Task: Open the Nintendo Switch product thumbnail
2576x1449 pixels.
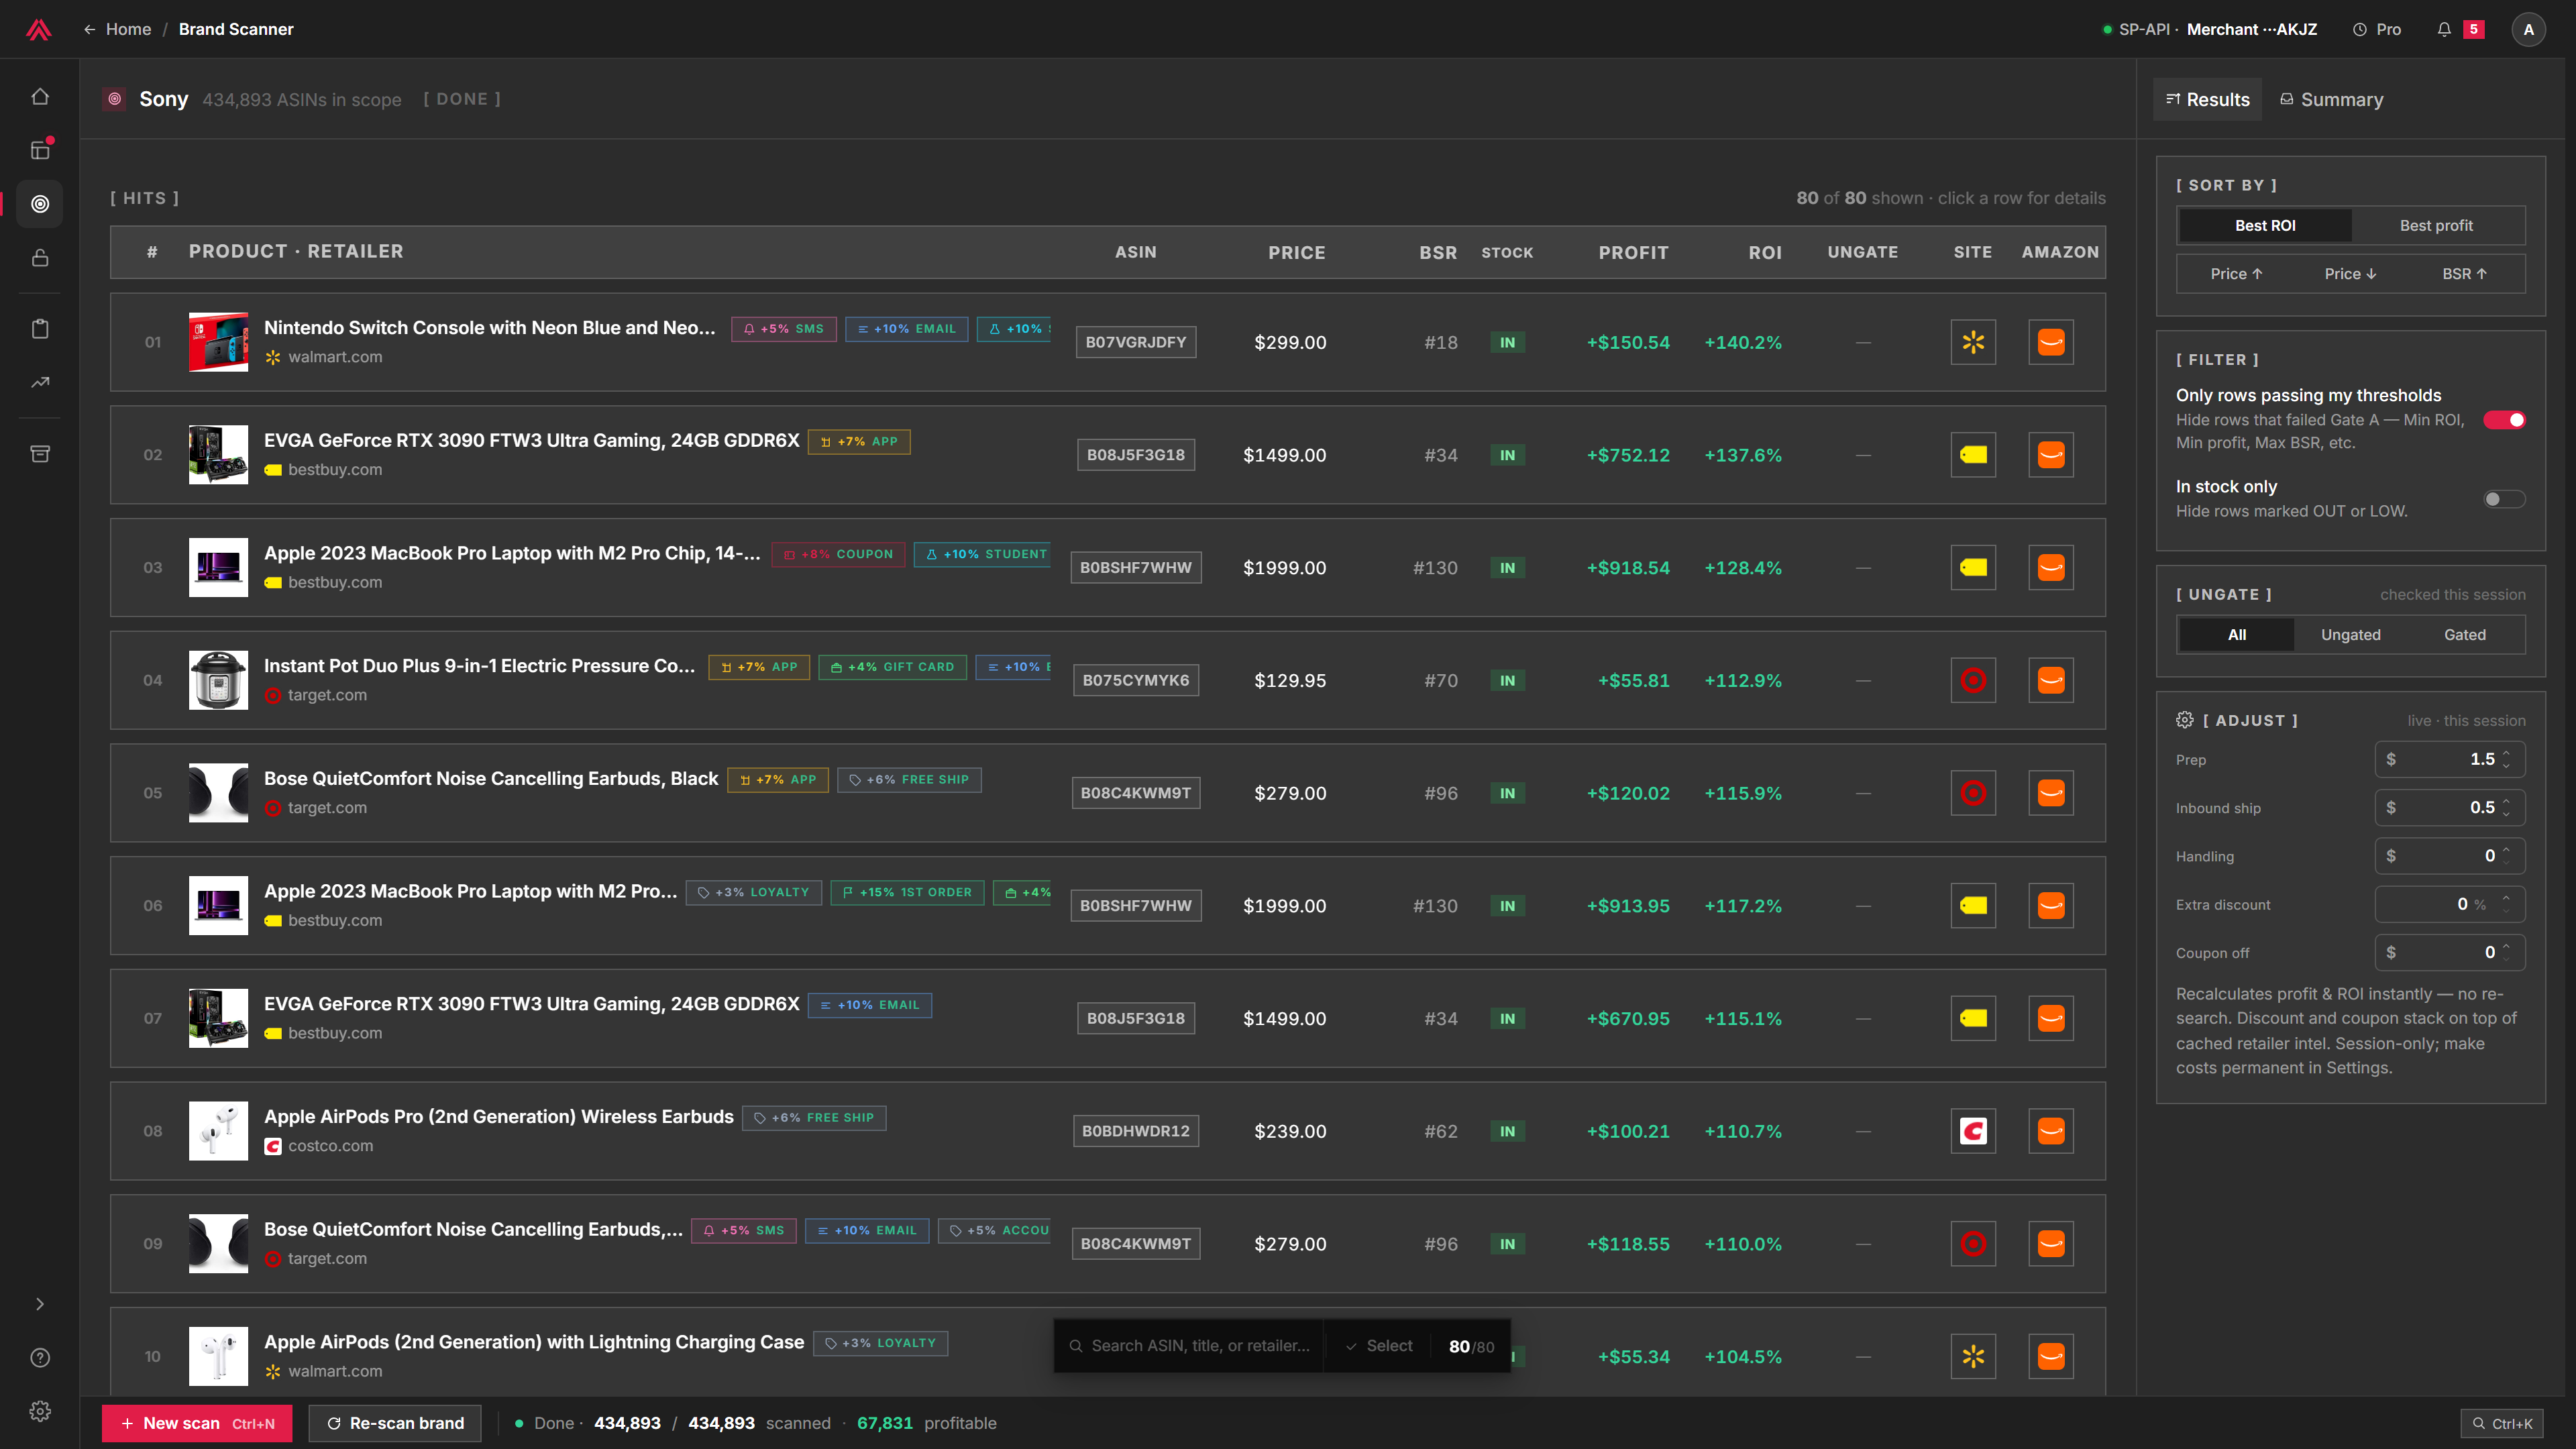Action: 218,342
